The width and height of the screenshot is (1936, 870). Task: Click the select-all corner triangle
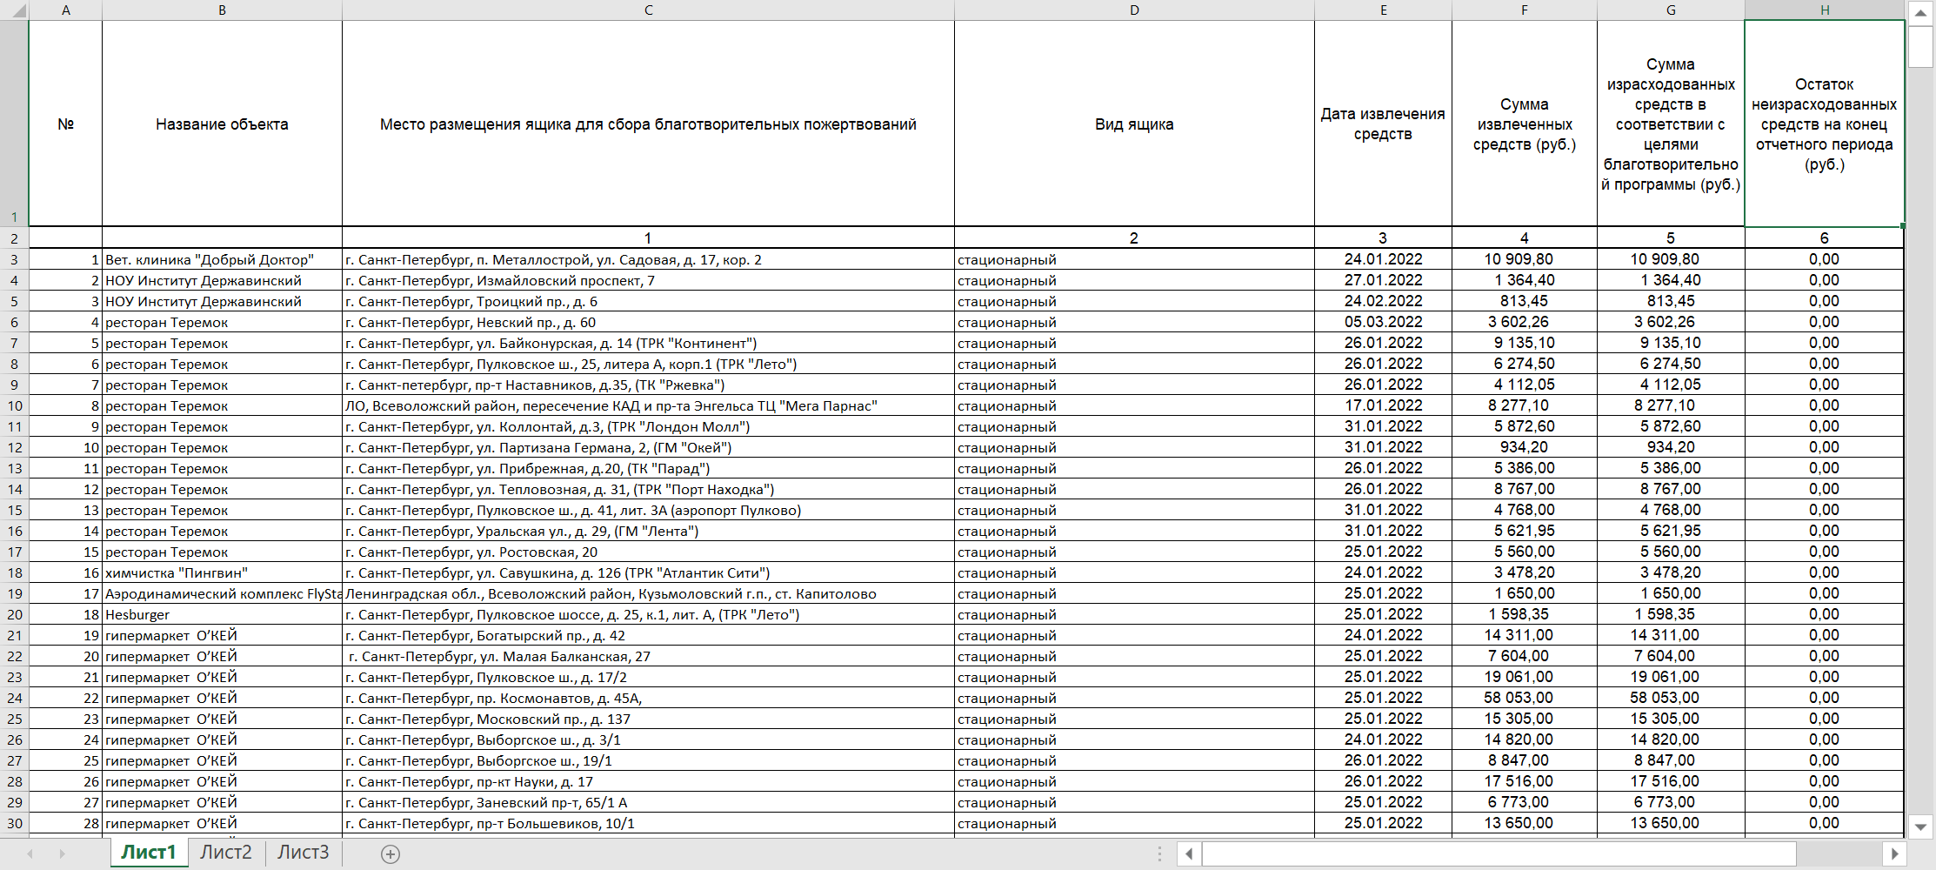coord(14,10)
